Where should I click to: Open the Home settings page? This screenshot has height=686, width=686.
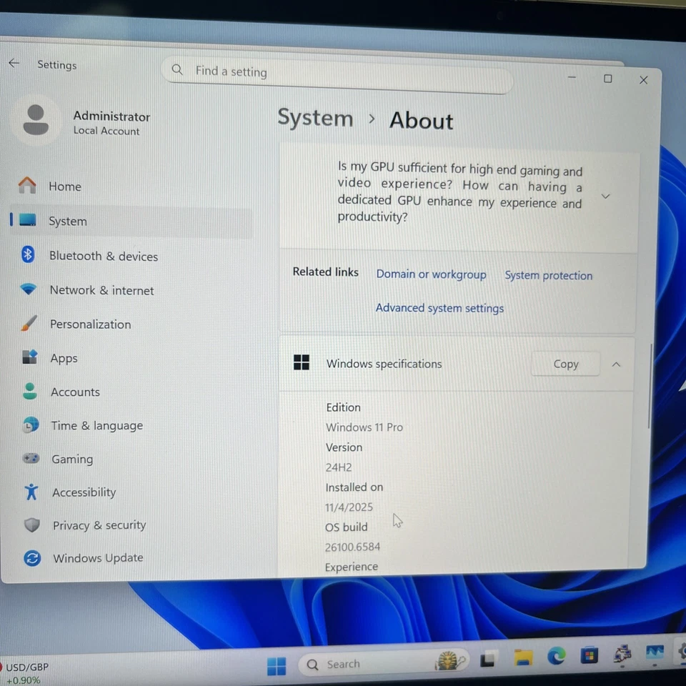(65, 187)
